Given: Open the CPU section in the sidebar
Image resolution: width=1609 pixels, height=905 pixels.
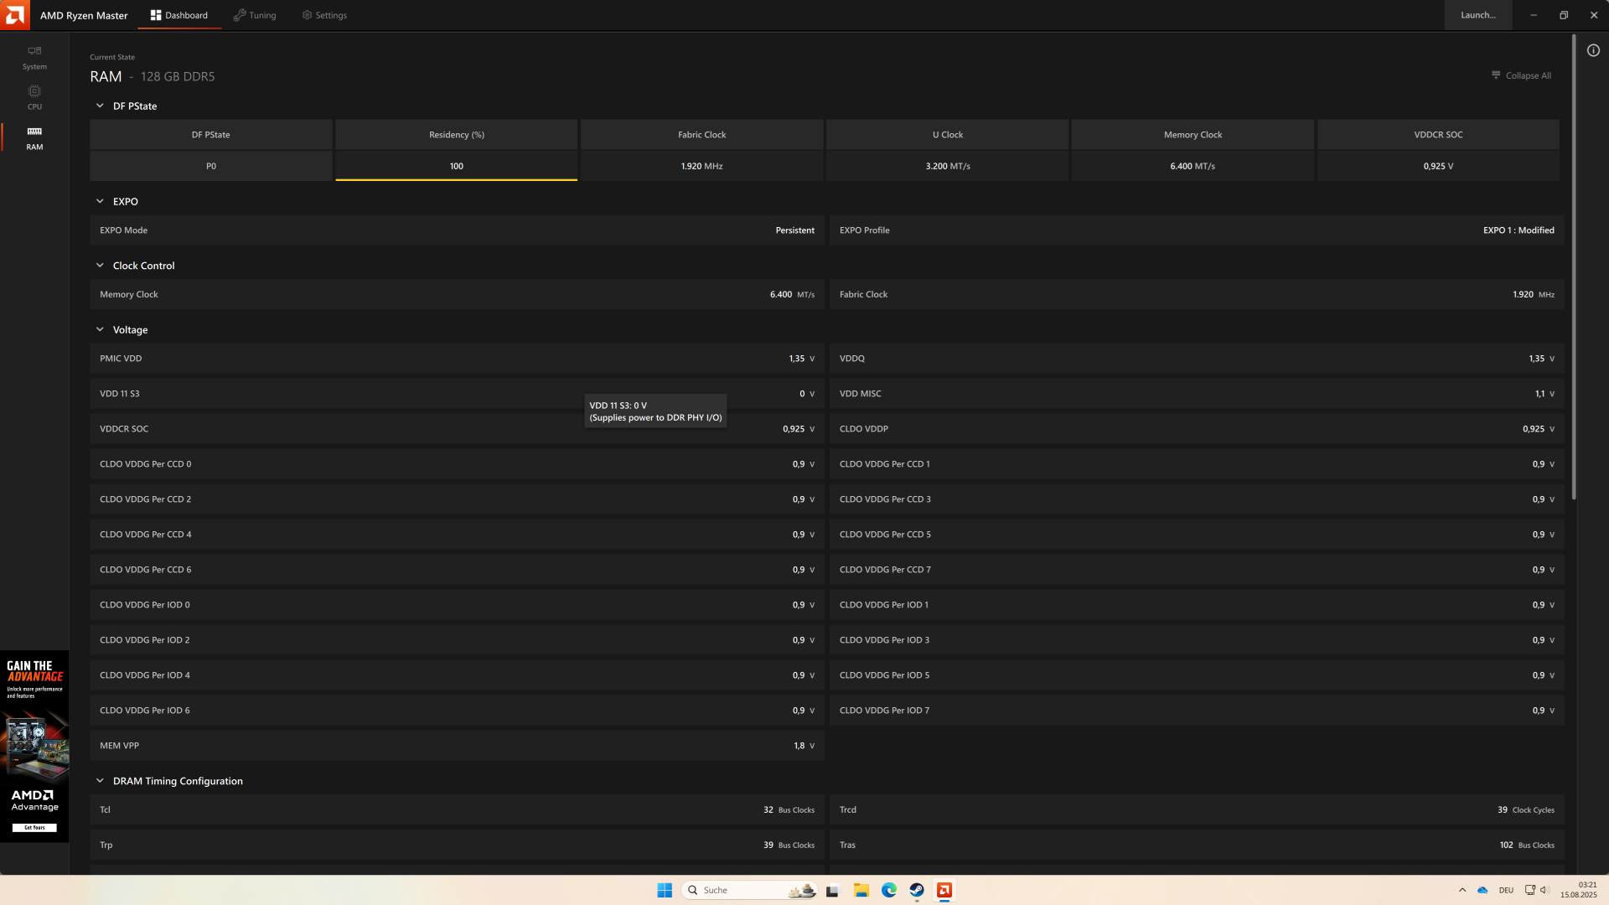Looking at the screenshot, I should pos(34,97).
